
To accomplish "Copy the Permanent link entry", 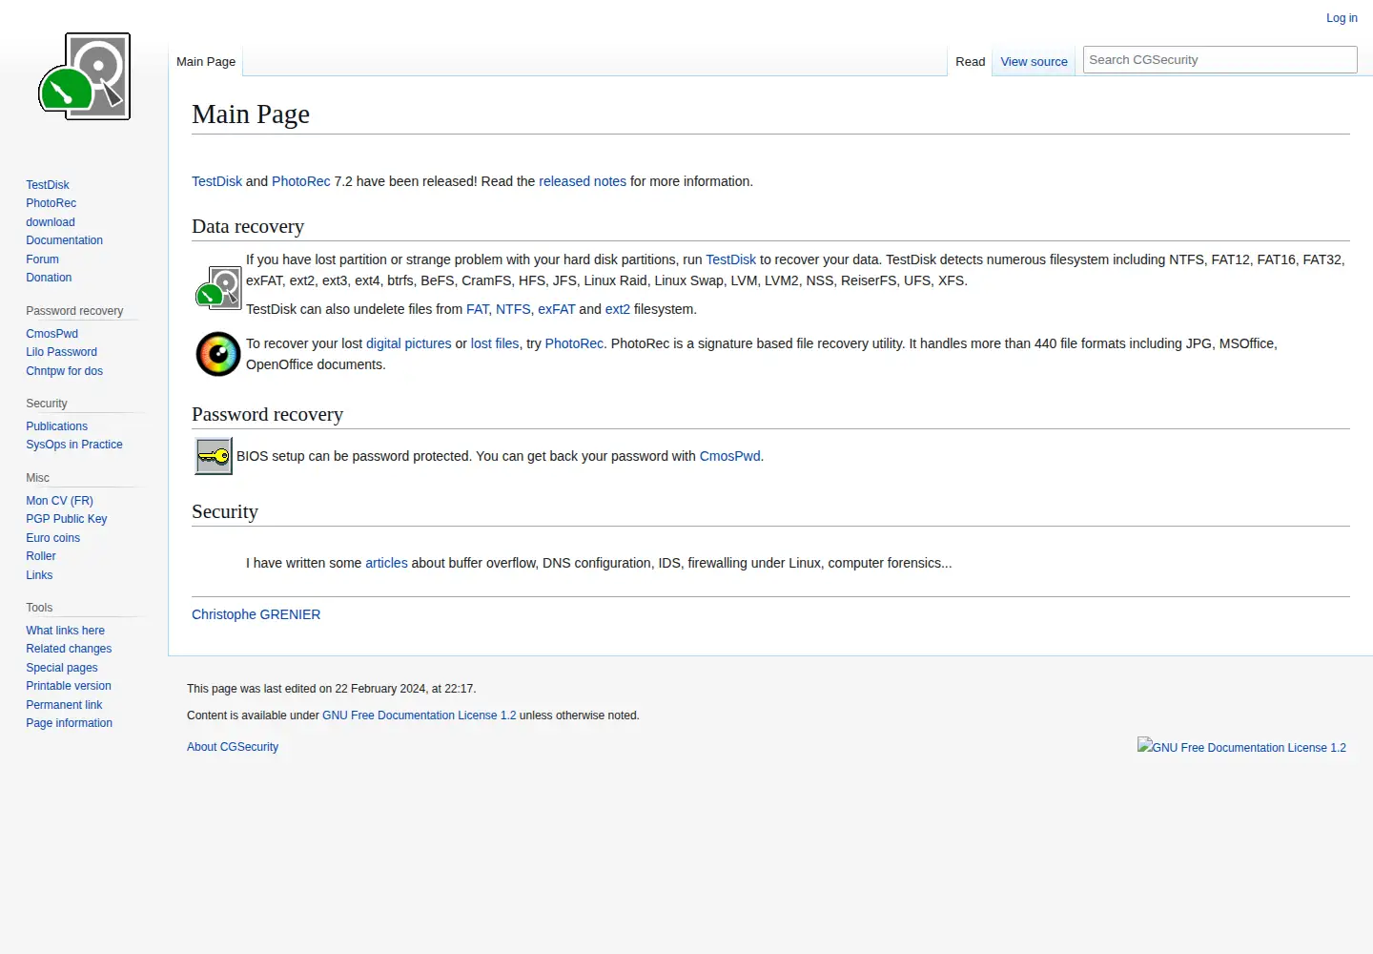I will coord(64,705).
